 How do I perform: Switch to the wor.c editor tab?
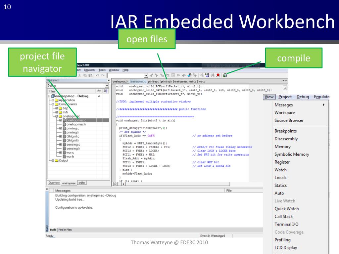pyautogui.click(x=202, y=82)
